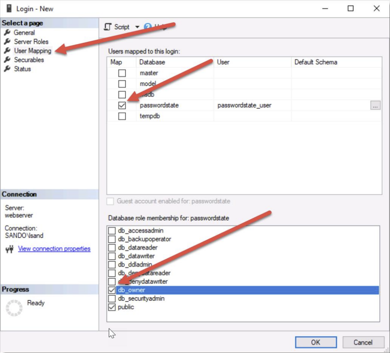This screenshot has height=353, width=390.
Task: Select the master database name
Action: click(x=149, y=73)
